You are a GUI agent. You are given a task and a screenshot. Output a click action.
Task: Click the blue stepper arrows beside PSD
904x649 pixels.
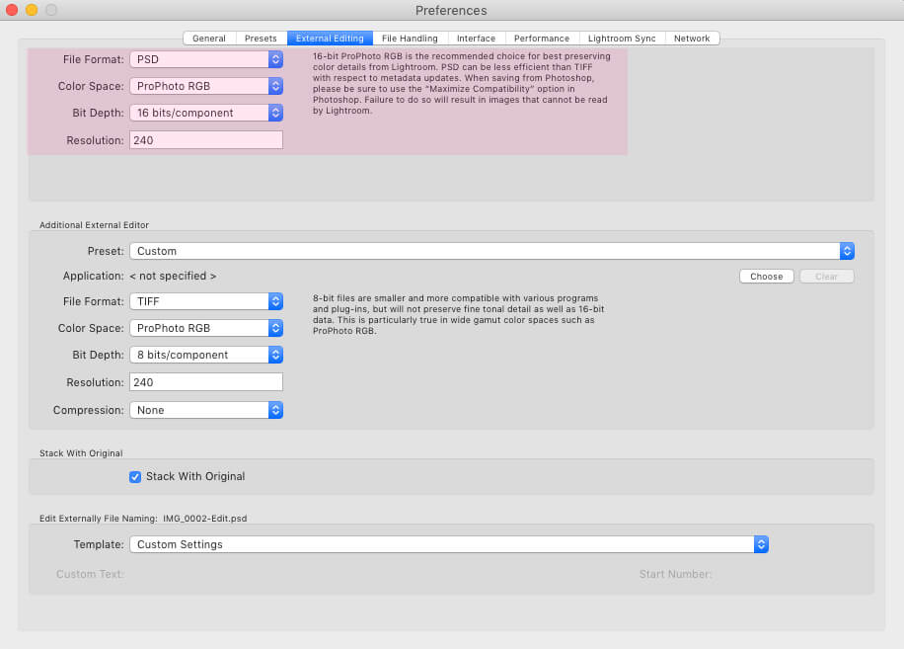(275, 59)
